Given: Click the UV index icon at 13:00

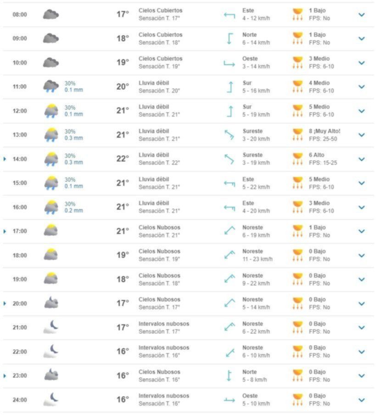Looking at the screenshot, I should tap(298, 134).
